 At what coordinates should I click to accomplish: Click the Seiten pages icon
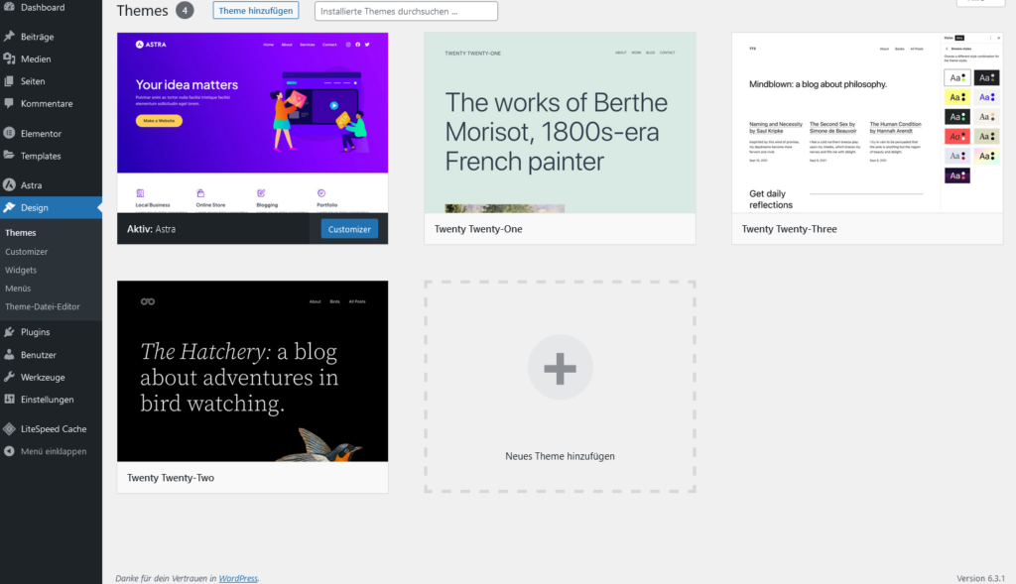10,81
